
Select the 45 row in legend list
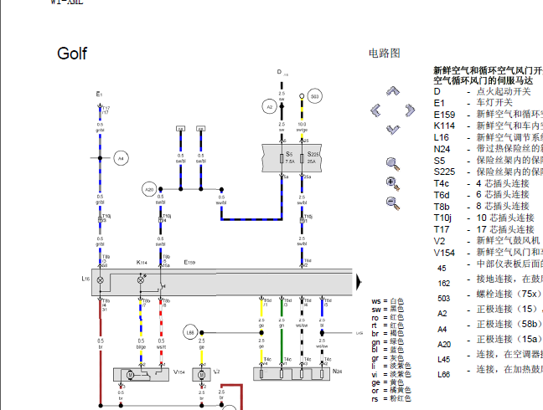click(489, 265)
